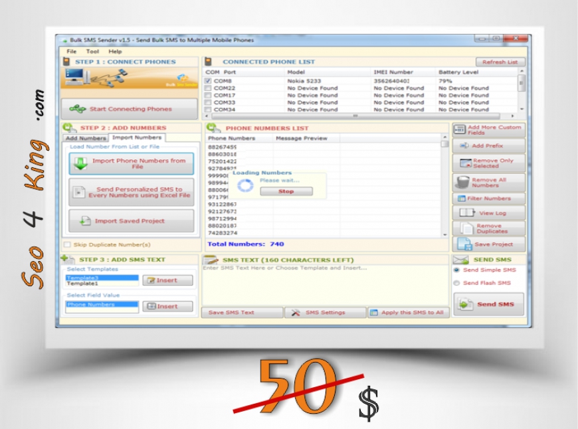Click the Save Project disk icon
The height and width of the screenshot is (429, 578).
point(464,244)
